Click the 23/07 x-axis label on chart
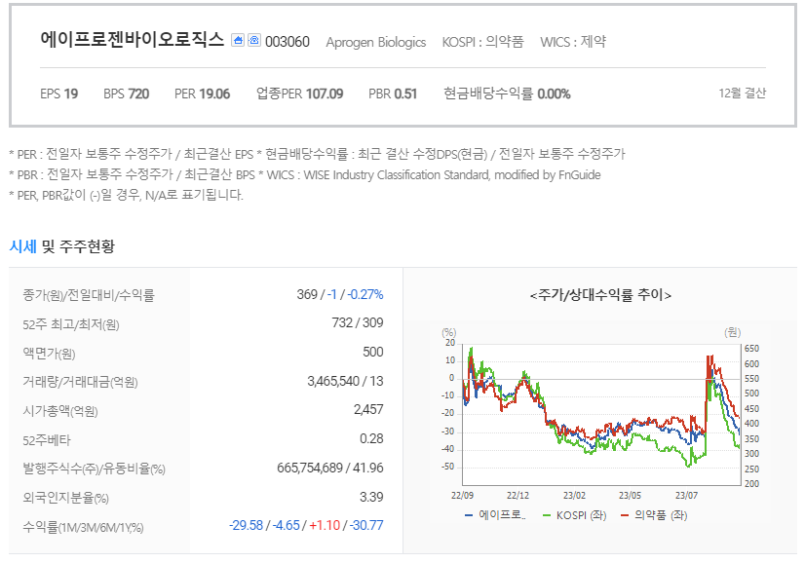 pos(686,496)
